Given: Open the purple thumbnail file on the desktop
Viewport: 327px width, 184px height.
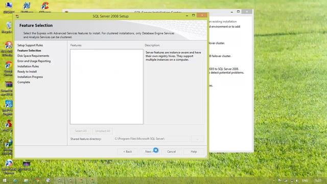Looking at the screenshot, I should (x=26, y=166).
